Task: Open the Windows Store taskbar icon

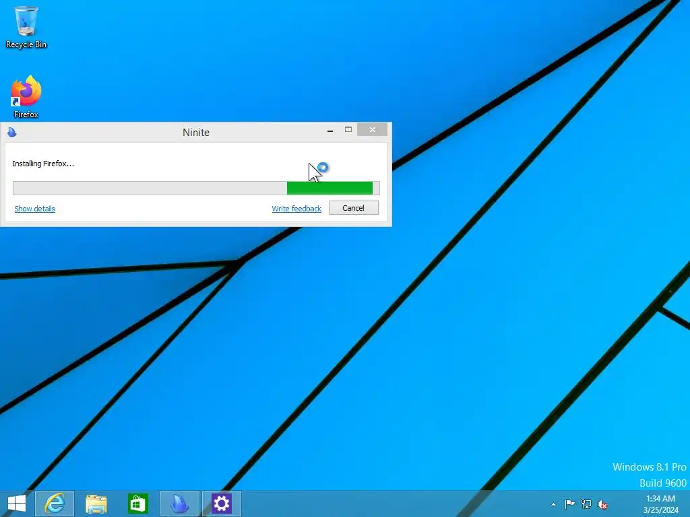Action: [x=137, y=504]
